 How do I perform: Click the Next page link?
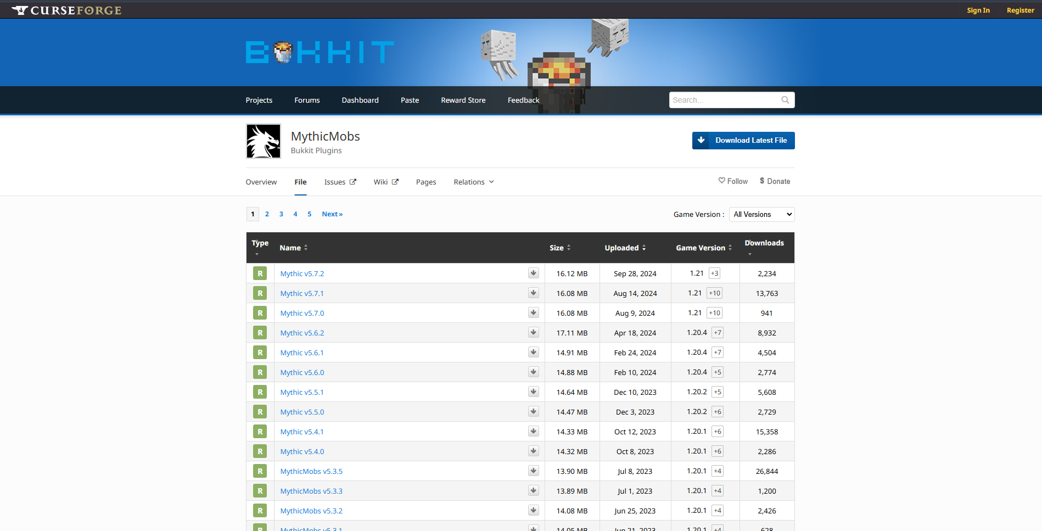(x=332, y=214)
